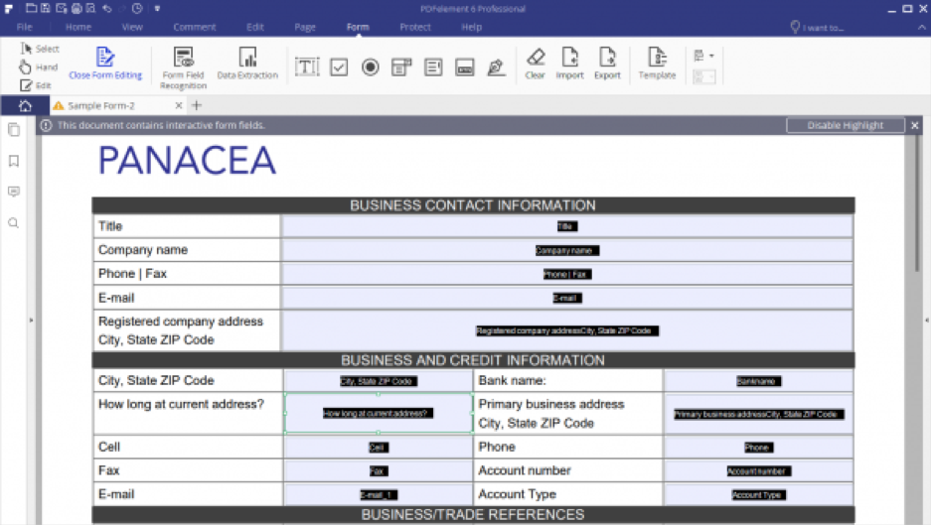Open the Bookmarks side panel

coord(14,161)
